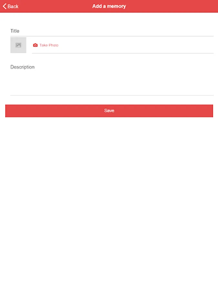This screenshot has height=291, width=218.
Task: Focus the Title input field
Action: (112, 31)
